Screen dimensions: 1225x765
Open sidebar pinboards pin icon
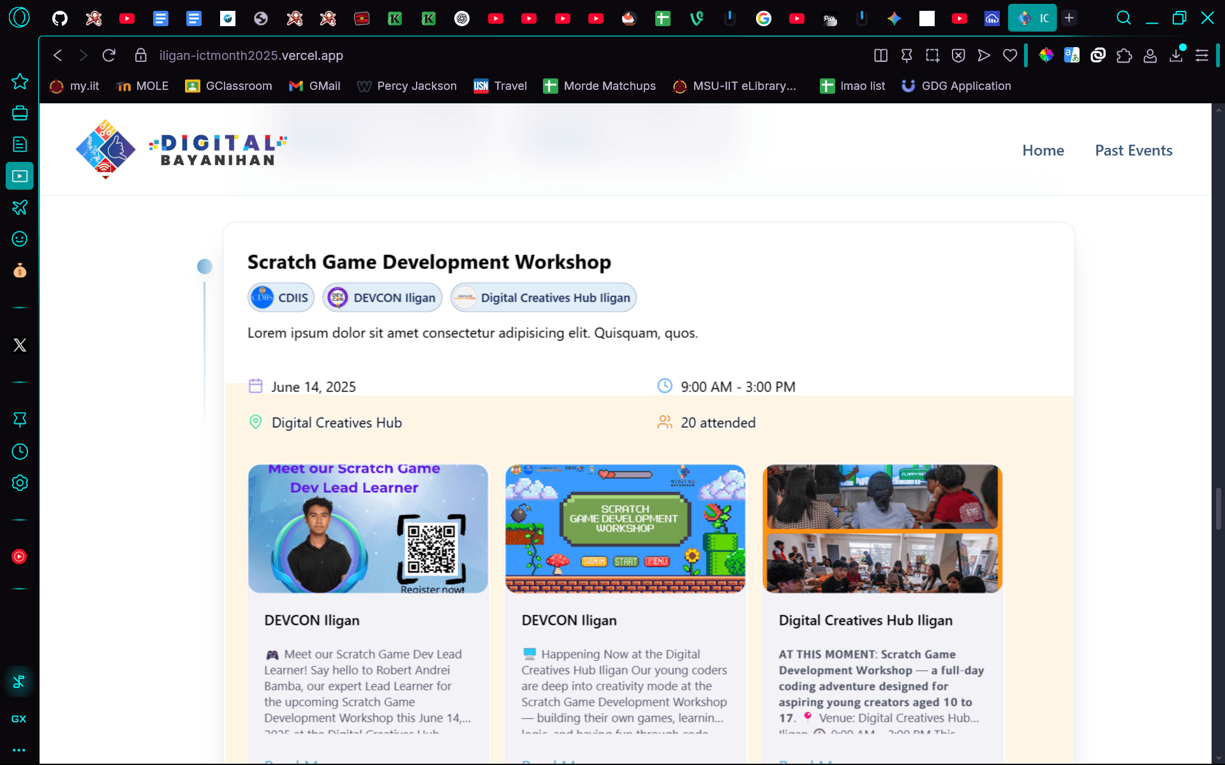click(x=20, y=419)
